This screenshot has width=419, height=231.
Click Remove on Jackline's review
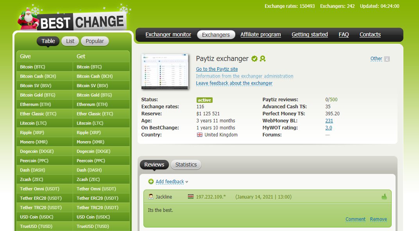pos(378,219)
